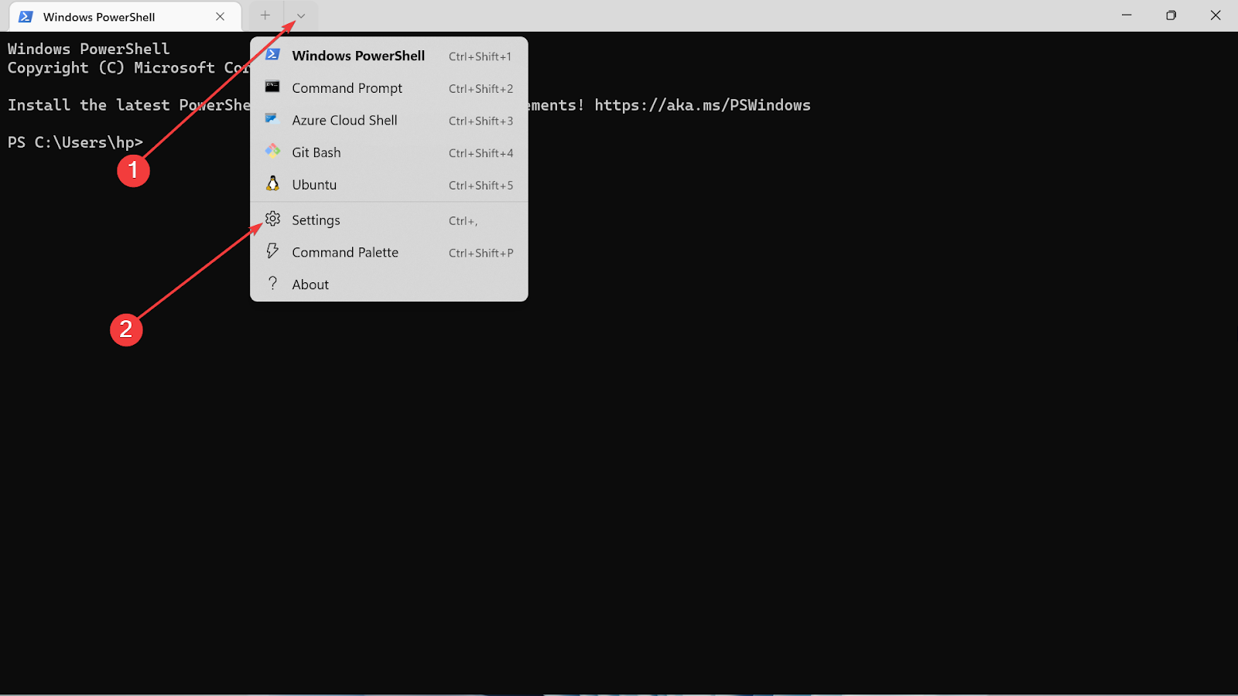Close the Windows PowerShell tab

click(x=221, y=16)
